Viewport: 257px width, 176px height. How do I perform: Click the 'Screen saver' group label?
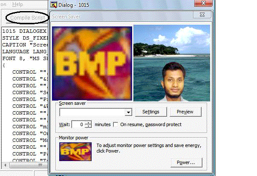click(x=72, y=103)
